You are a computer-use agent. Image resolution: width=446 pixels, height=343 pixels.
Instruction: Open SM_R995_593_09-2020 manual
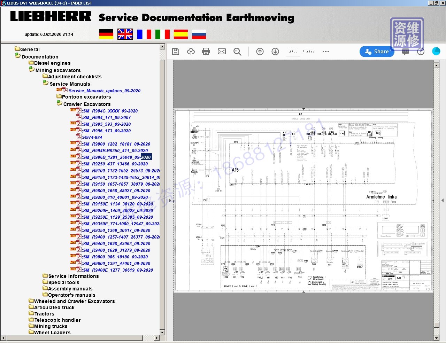pos(107,124)
